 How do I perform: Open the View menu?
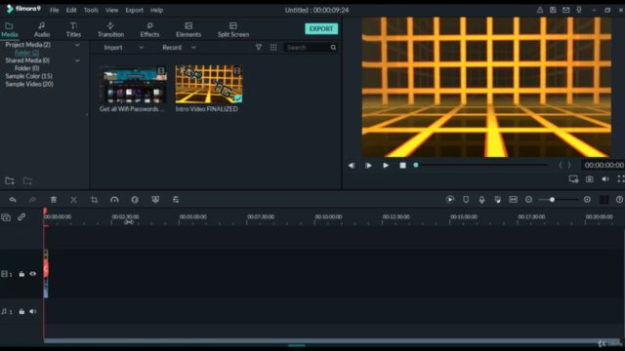[x=111, y=10]
